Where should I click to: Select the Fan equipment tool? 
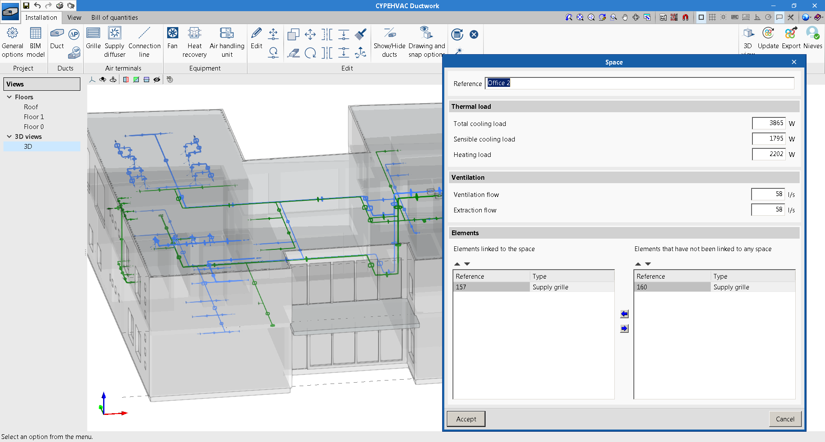pyautogui.click(x=172, y=38)
